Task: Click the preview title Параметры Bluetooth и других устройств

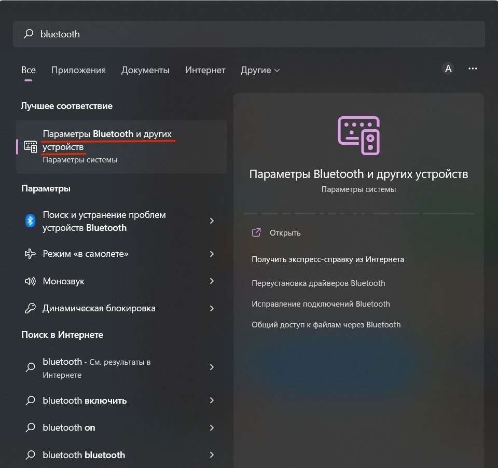Action: pos(358,174)
